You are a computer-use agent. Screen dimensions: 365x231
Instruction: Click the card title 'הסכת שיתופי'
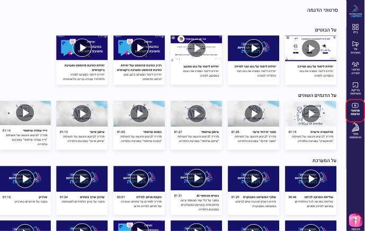(x=153, y=132)
